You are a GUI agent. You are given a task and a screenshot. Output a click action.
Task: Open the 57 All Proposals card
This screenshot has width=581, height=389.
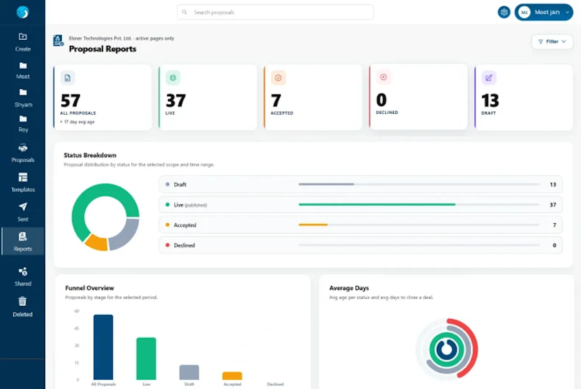tap(102, 97)
